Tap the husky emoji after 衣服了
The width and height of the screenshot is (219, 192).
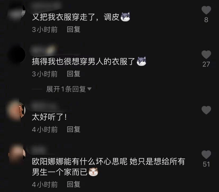(141, 61)
